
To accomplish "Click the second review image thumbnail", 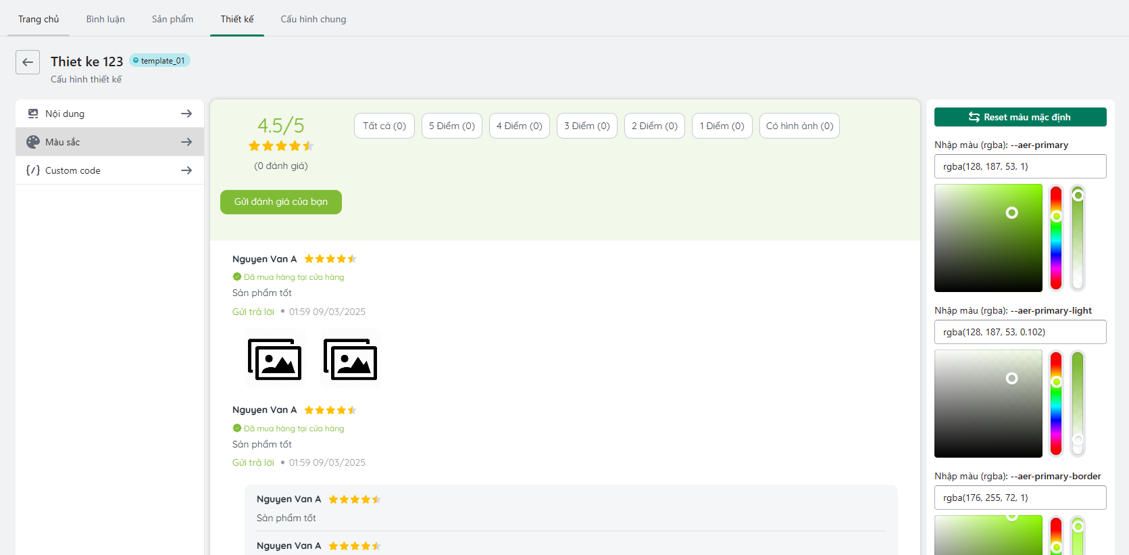I will pyautogui.click(x=350, y=359).
